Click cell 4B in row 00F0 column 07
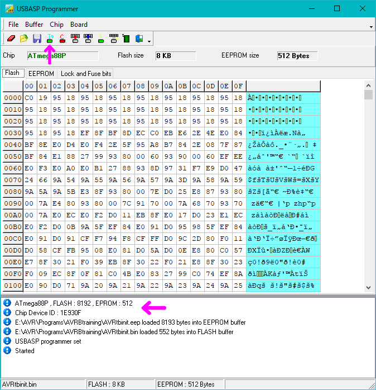 [127, 274]
